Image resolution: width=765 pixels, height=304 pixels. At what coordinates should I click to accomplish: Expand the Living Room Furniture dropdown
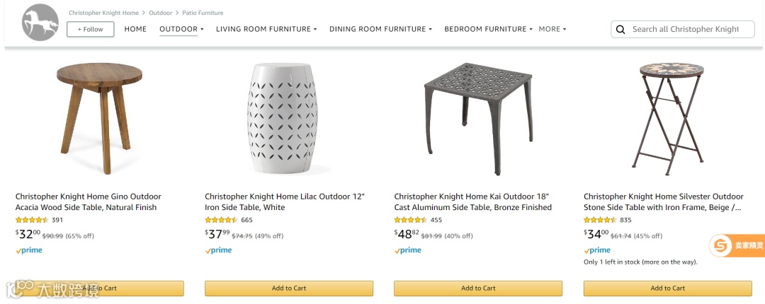click(266, 29)
